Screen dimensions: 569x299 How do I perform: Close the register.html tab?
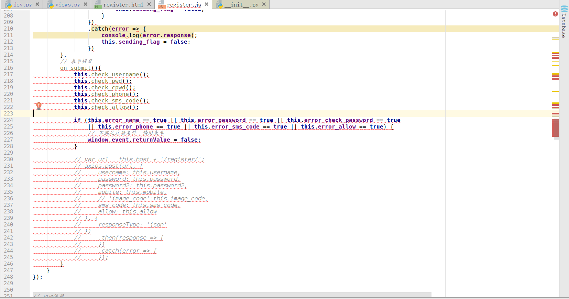click(x=149, y=4)
